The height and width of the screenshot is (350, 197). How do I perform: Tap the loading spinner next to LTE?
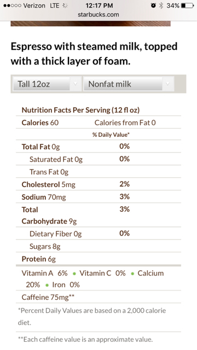click(x=65, y=5)
